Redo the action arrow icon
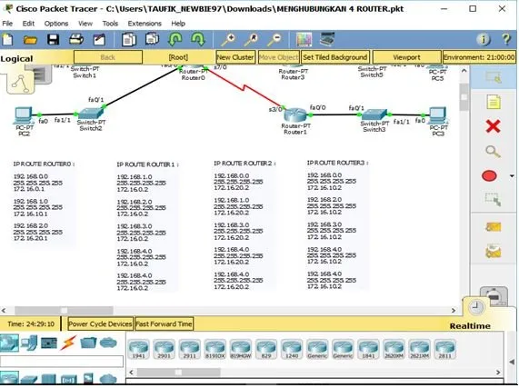Screen dimensions: 519x388 [x=197, y=39]
